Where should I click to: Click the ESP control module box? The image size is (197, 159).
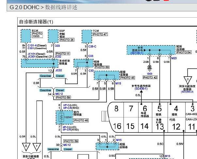(53, 36)
